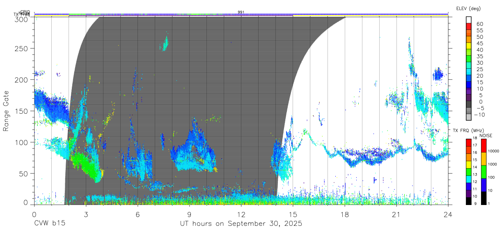Click the '20' label on ELEV colorbar

480,76
